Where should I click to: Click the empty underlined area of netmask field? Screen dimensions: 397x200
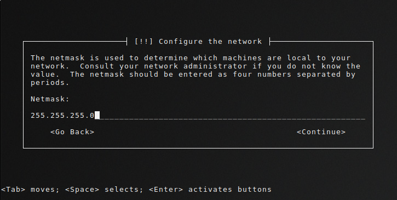click(233, 116)
